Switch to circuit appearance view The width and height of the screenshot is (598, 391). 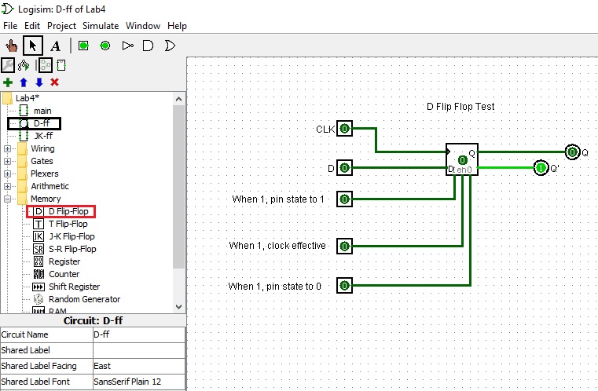point(61,65)
